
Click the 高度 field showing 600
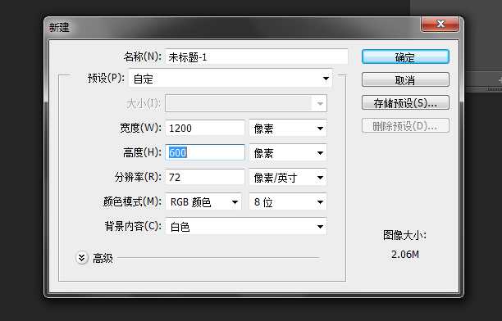click(x=205, y=152)
